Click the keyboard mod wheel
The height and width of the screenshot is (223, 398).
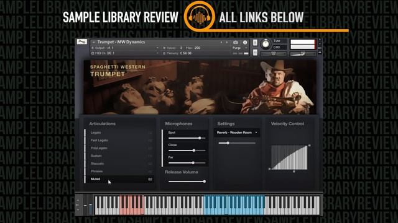point(91,205)
